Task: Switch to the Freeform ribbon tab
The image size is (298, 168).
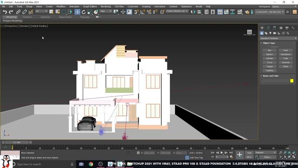Action: 27,17
